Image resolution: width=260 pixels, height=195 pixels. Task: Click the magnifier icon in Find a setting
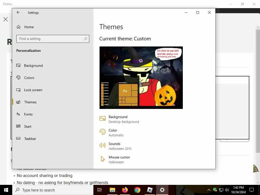point(86,39)
